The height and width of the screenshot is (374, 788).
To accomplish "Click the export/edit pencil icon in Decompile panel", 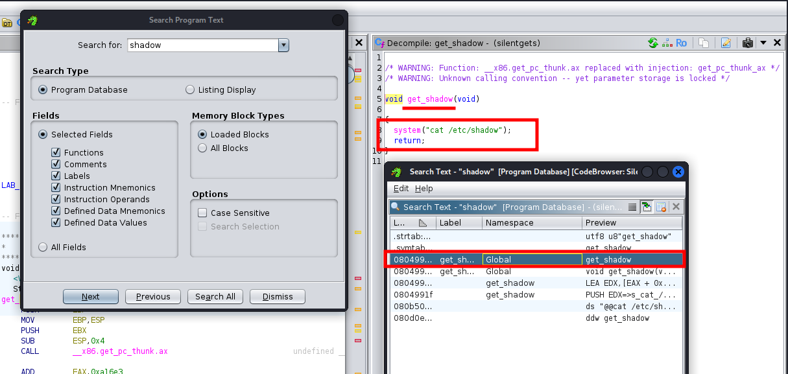I will pyautogui.click(x=726, y=43).
